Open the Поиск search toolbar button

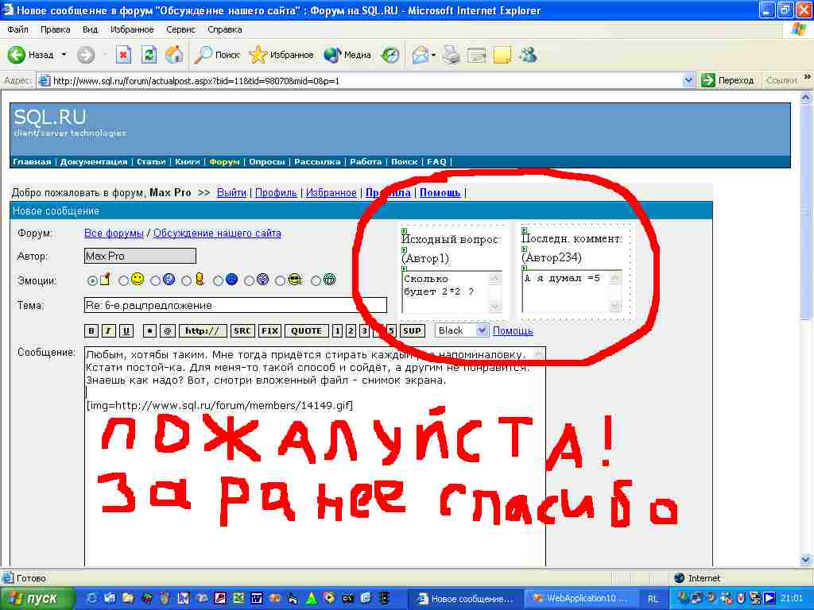tap(217, 55)
